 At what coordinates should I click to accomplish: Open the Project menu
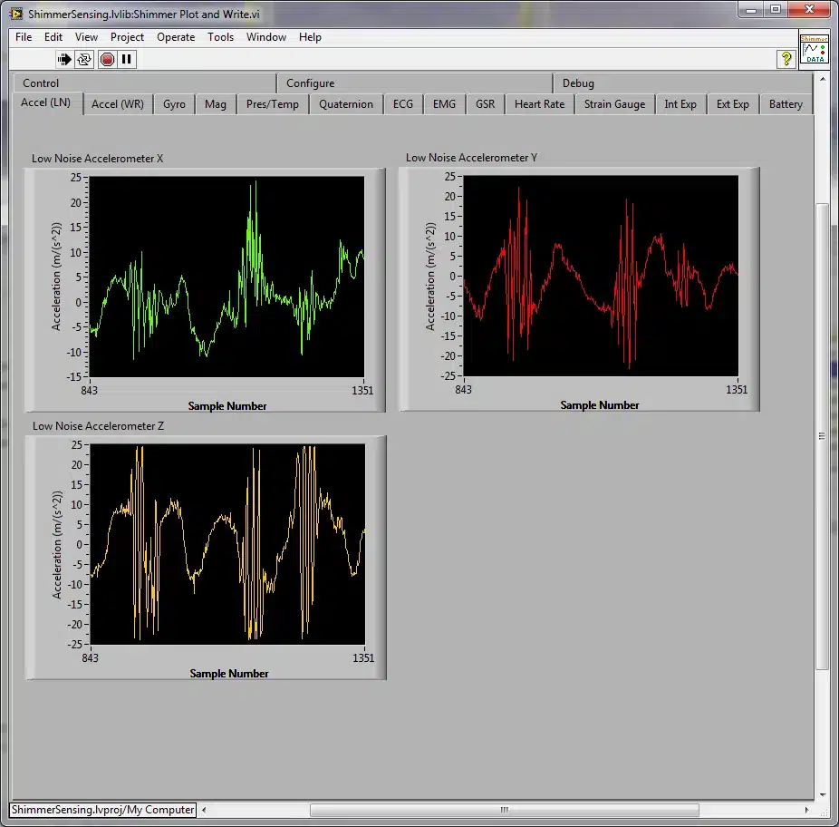(x=128, y=37)
